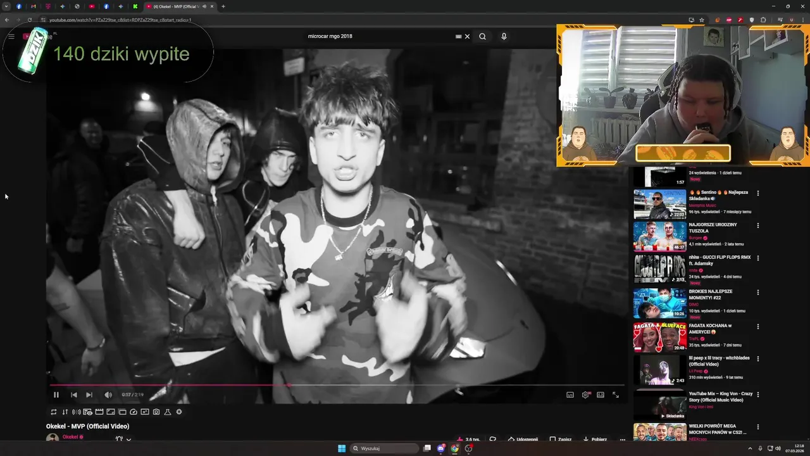Open the Windows Start menu
The height and width of the screenshot is (456, 810).
(x=342, y=448)
